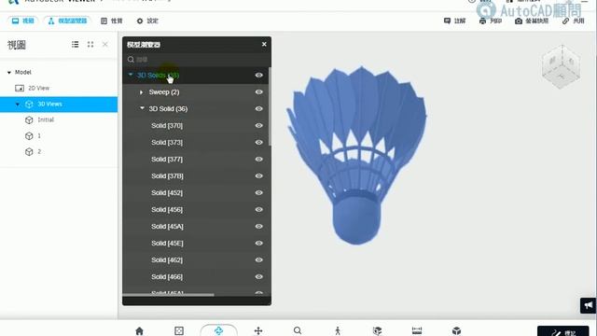597x336 pixels.
Task: Click the Model Browser horizontal scrollbar
Action: [168, 295]
